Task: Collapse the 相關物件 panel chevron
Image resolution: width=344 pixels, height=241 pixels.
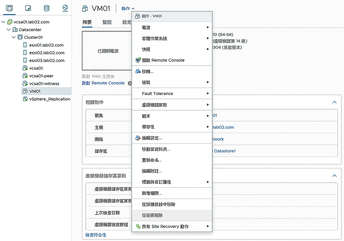Action: point(334,102)
